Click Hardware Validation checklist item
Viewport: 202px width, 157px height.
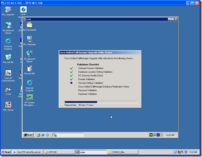[88, 94]
